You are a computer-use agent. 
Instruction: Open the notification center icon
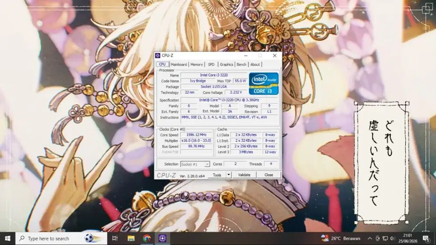[426, 238]
